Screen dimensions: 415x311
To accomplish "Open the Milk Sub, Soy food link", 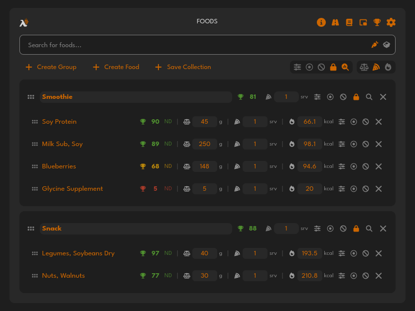I will pos(62,144).
